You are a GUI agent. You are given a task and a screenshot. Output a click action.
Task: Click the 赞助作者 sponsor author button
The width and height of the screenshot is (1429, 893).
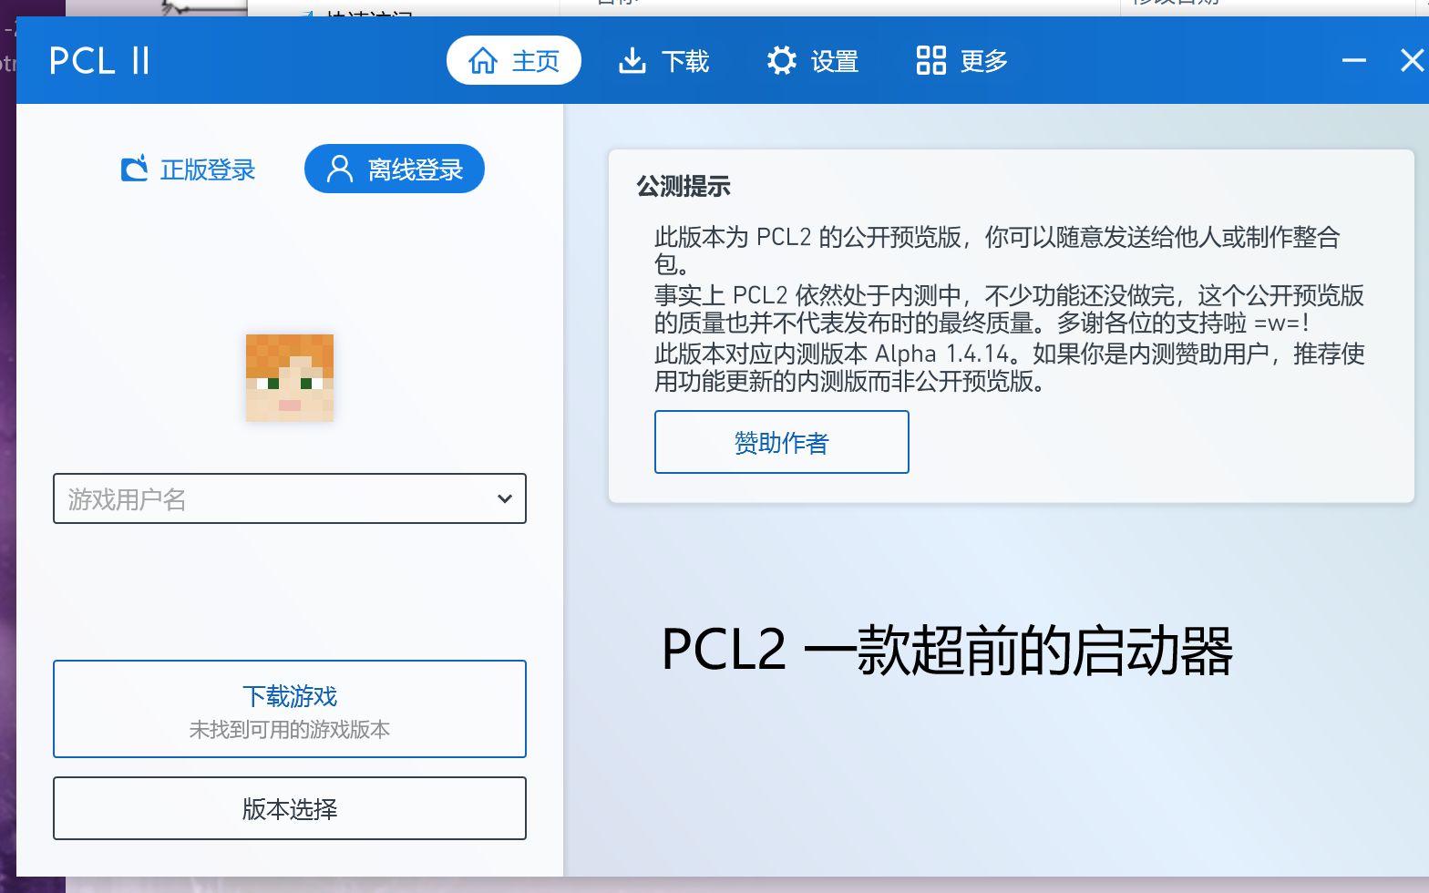[782, 442]
